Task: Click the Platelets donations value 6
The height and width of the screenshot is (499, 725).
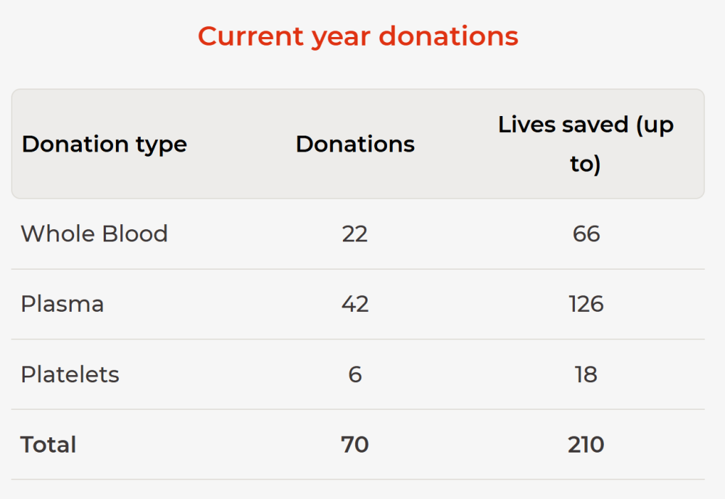Action: [x=355, y=374]
